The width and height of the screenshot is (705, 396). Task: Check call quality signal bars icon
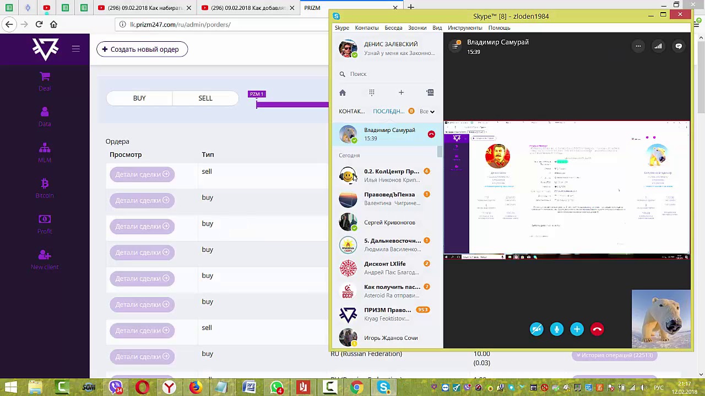[x=658, y=46]
